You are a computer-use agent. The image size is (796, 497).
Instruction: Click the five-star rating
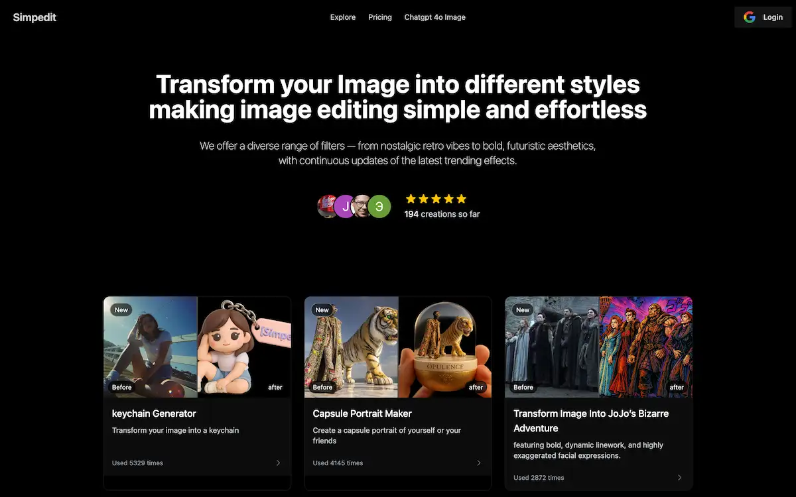436,199
